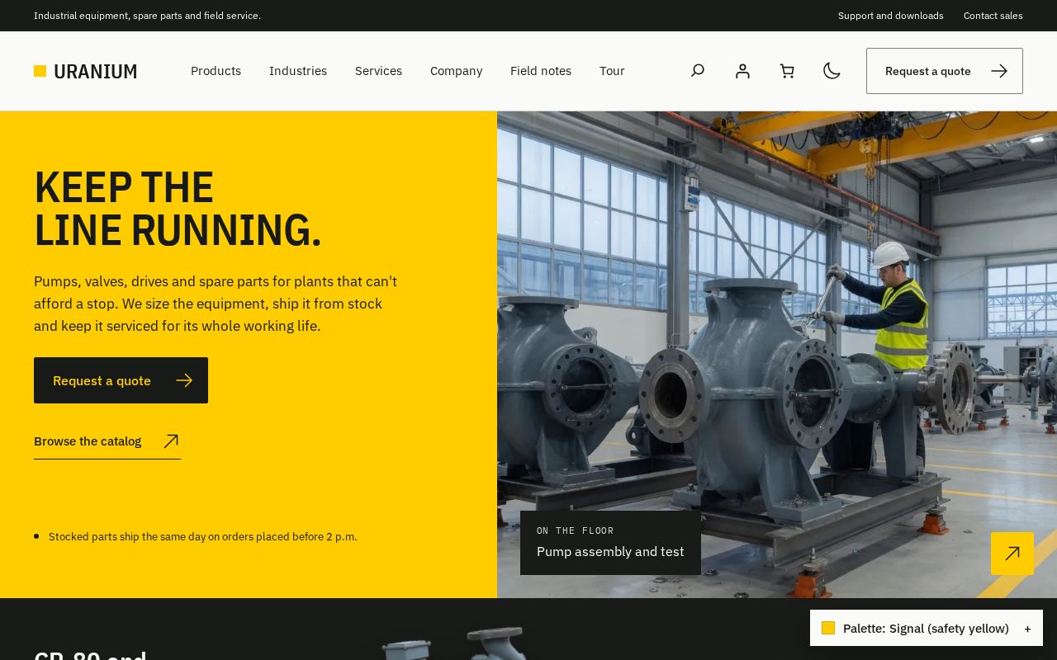This screenshot has width=1057, height=660.
Task: Open the shopping cart icon
Action: [787, 71]
